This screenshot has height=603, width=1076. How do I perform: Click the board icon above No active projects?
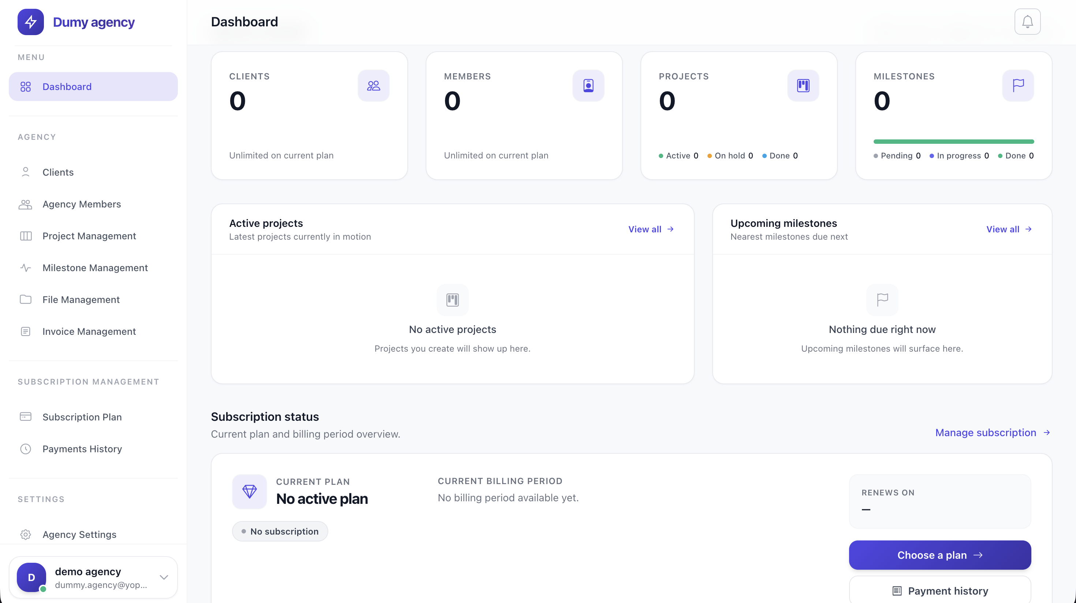pos(452,300)
